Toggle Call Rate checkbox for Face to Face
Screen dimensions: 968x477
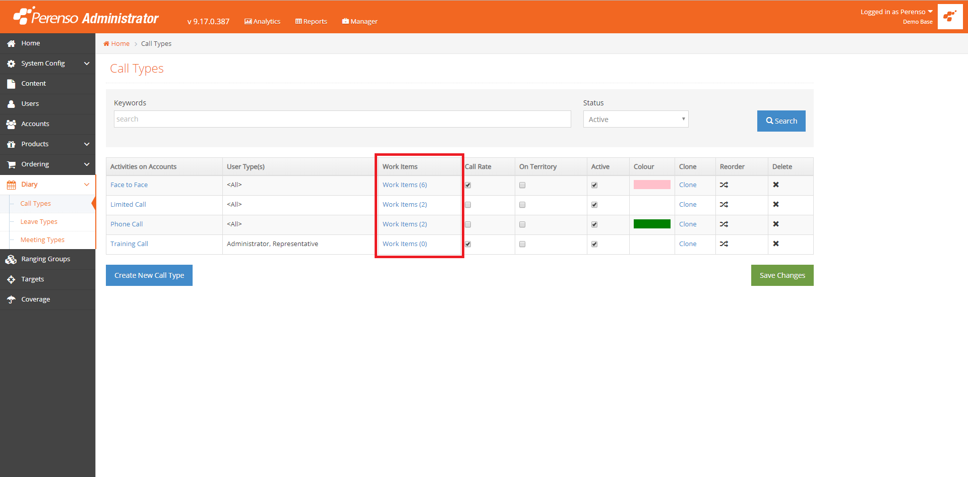(468, 186)
